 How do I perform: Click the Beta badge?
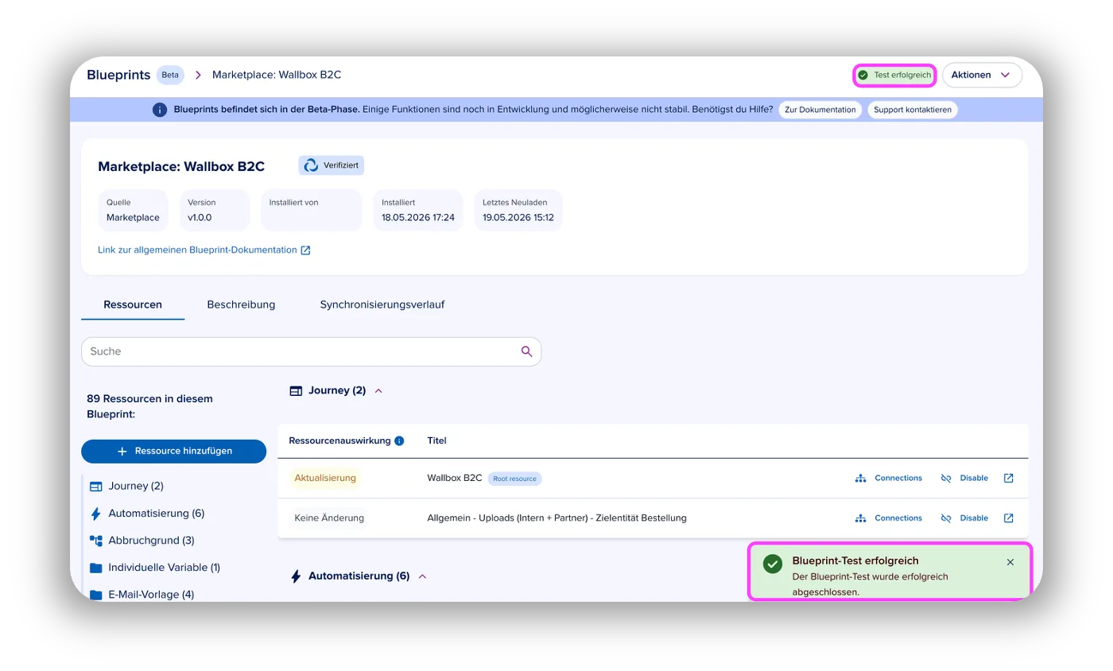[x=170, y=75]
